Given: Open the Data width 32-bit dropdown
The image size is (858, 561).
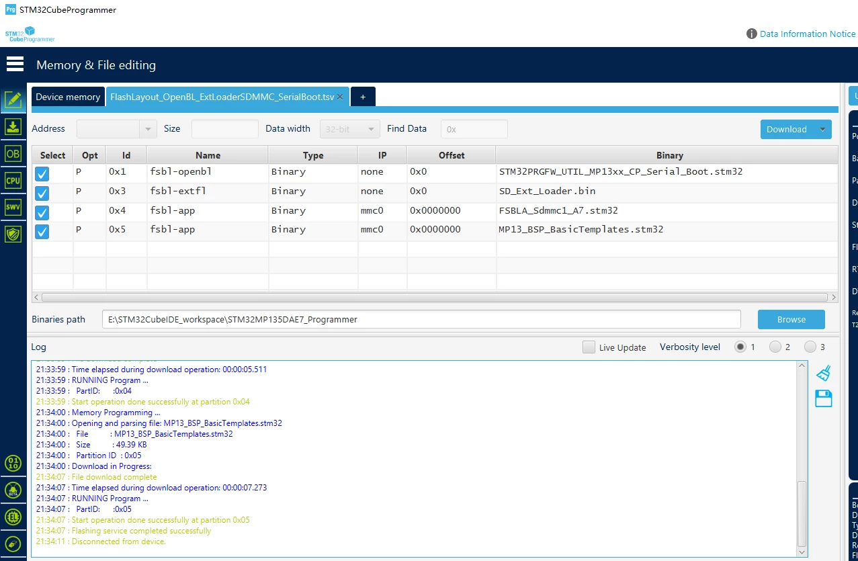Looking at the screenshot, I should (349, 129).
